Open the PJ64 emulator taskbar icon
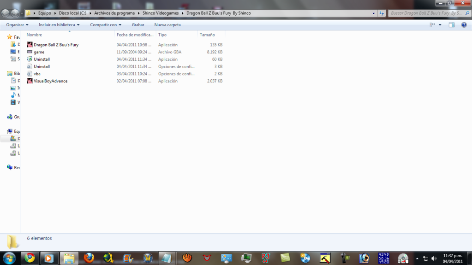Image resolution: width=472 pixels, height=265 pixels. coord(266,258)
